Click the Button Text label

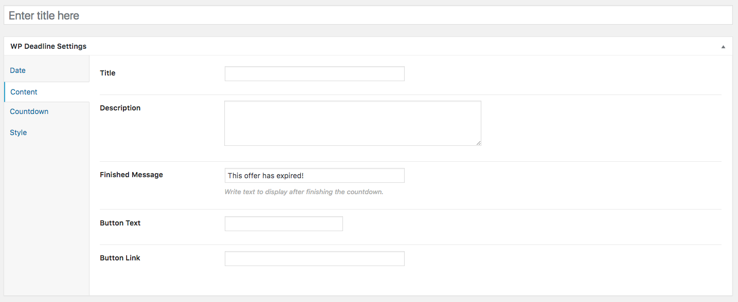(x=120, y=223)
